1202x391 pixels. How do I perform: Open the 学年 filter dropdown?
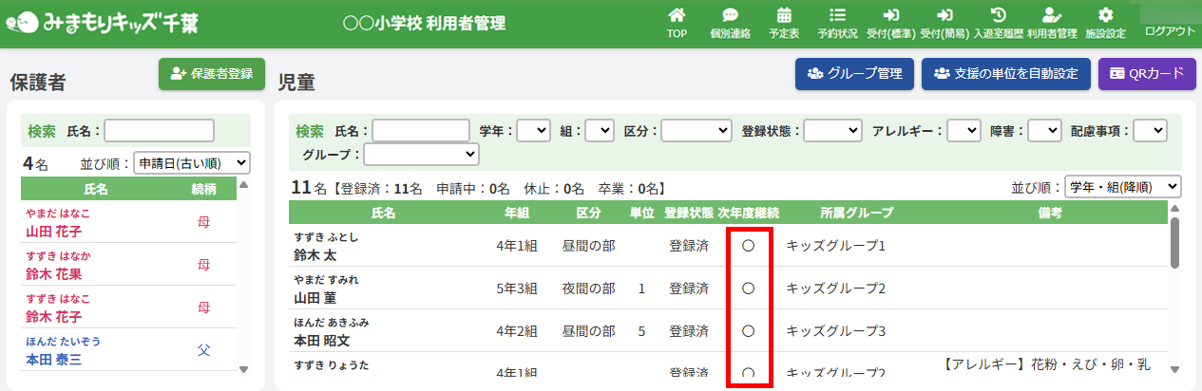click(x=533, y=130)
